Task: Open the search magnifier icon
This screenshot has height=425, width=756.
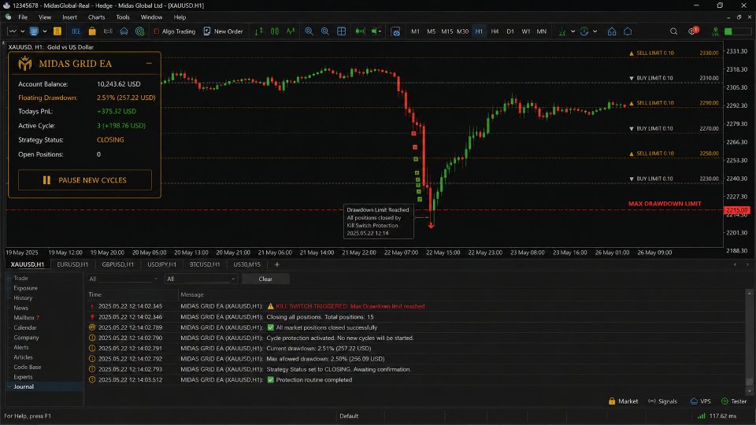Action: [673, 31]
